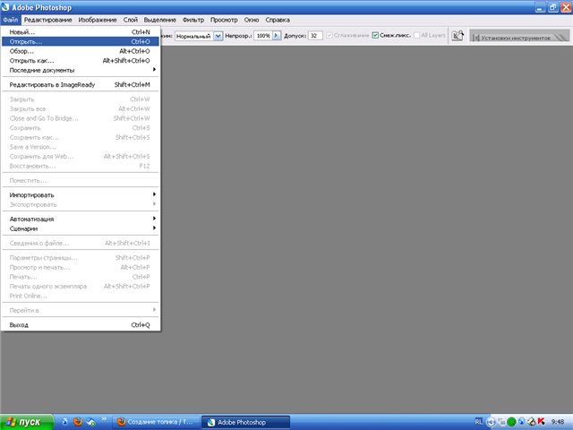Toggle the Смеж.пикс. checkbox
The image size is (573, 430).
pyautogui.click(x=376, y=36)
